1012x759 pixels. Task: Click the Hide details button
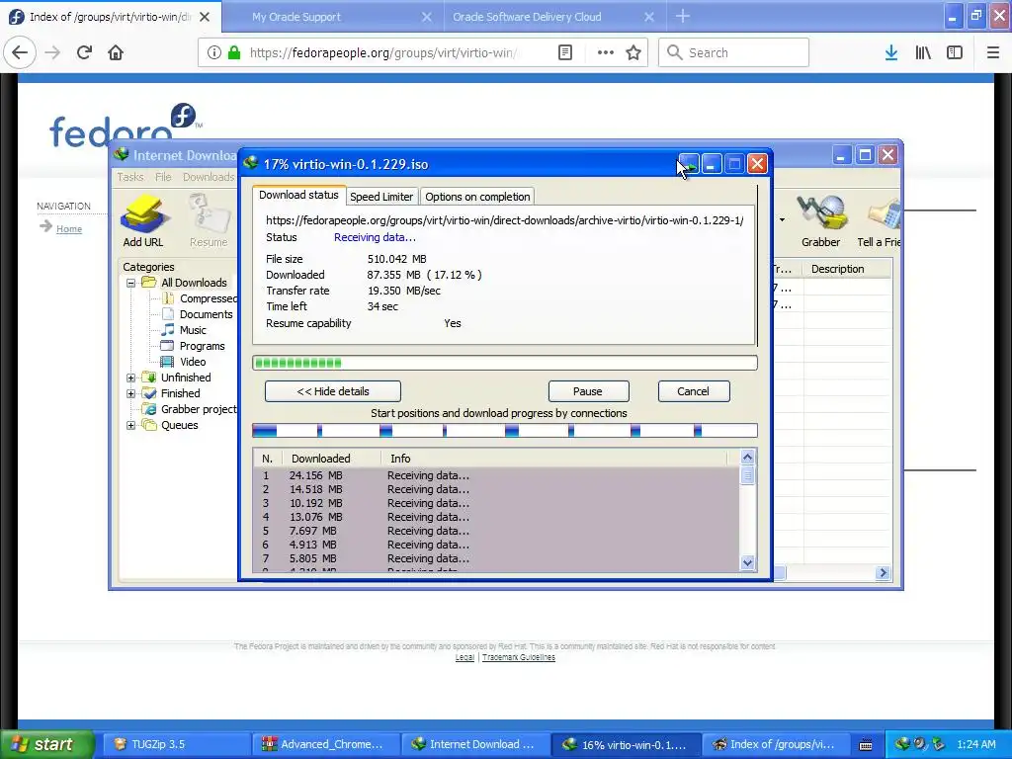point(333,391)
